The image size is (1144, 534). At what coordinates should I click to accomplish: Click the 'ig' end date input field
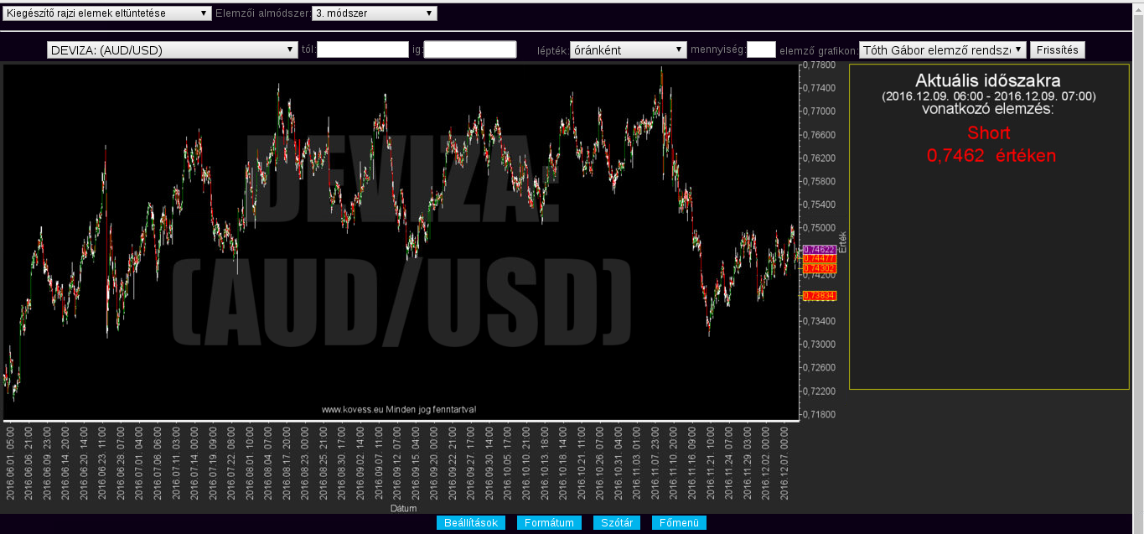pos(470,49)
